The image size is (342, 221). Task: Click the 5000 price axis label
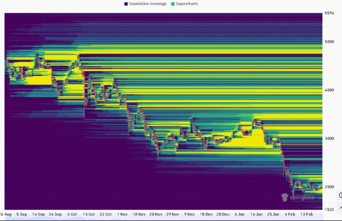point(329,42)
